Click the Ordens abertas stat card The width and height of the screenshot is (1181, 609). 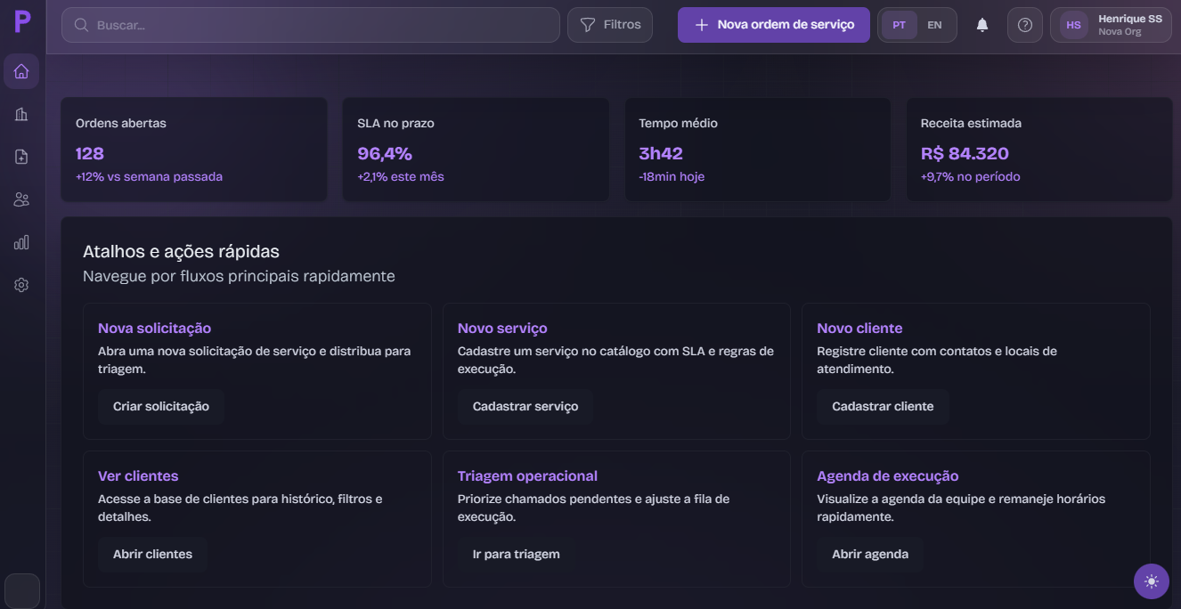pyautogui.click(x=194, y=149)
